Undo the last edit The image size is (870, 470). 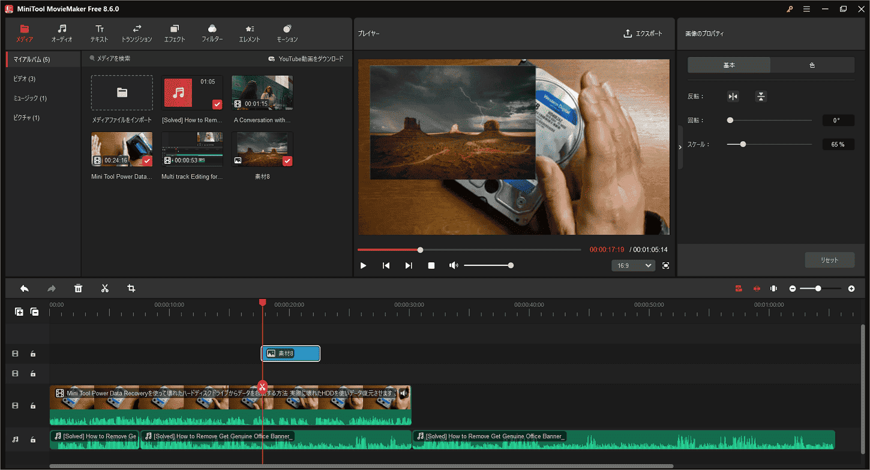coord(25,288)
